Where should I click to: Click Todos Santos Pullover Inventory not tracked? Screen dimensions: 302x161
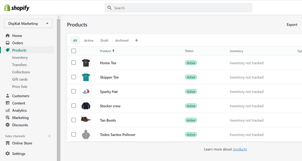pos(247,135)
